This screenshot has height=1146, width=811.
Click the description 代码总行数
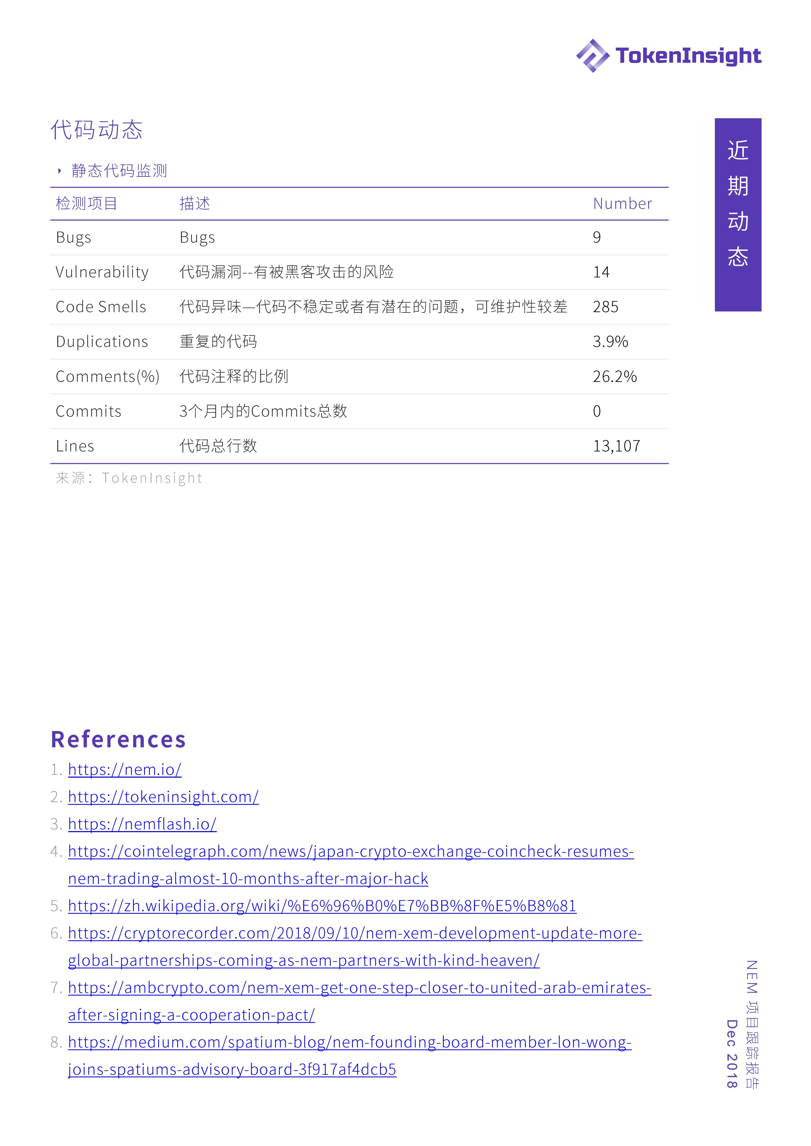pos(218,446)
